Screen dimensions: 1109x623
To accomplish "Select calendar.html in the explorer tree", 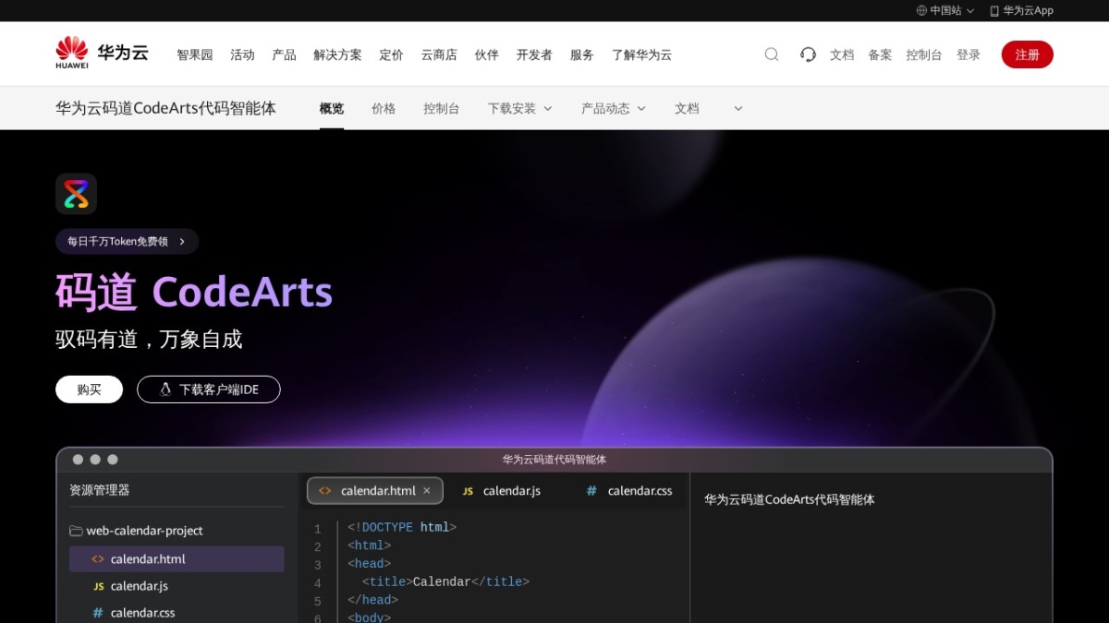I will click(177, 559).
